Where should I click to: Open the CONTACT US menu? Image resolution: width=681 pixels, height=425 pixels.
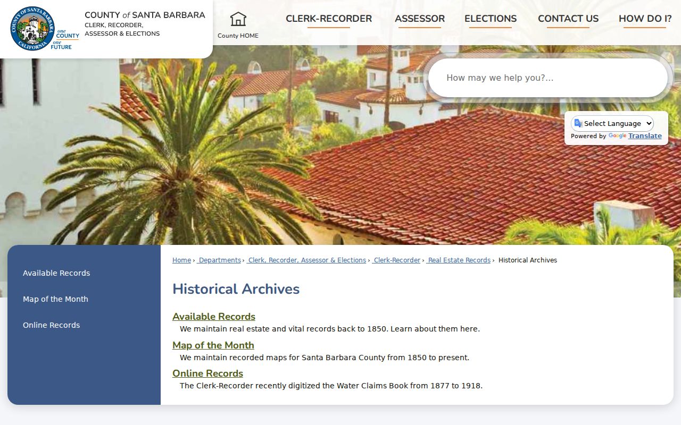[568, 19]
